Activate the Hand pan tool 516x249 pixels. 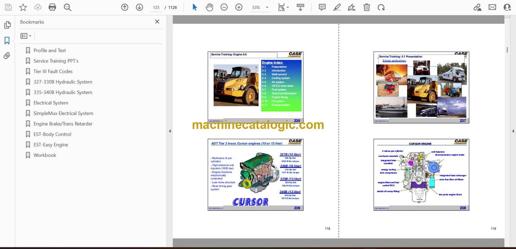pyautogui.click(x=209, y=7)
